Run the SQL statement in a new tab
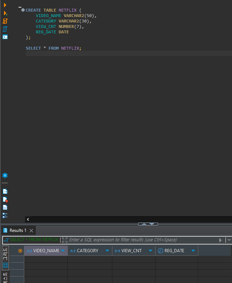The width and height of the screenshot is (232, 283). coord(5,13)
